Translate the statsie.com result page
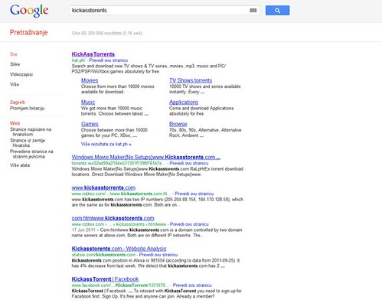The width and height of the screenshot is (382, 303). point(158,255)
